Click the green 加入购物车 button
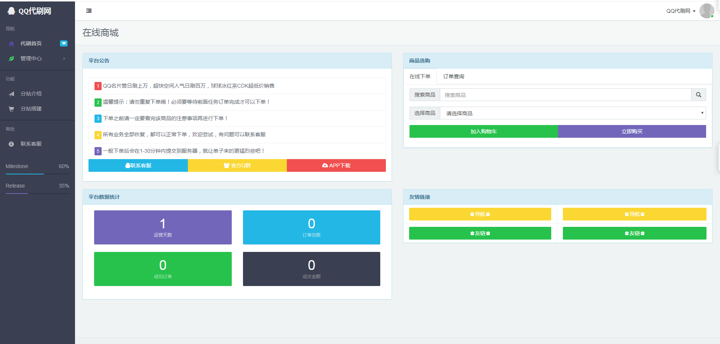 click(x=484, y=131)
